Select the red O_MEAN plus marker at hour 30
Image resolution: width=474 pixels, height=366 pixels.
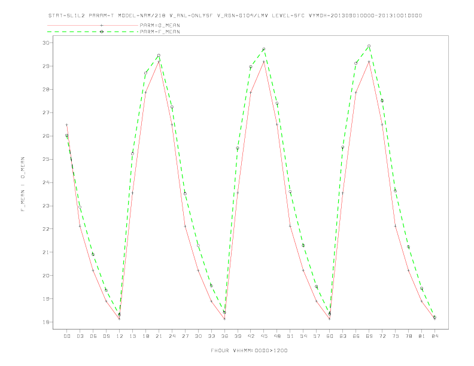(x=198, y=270)
